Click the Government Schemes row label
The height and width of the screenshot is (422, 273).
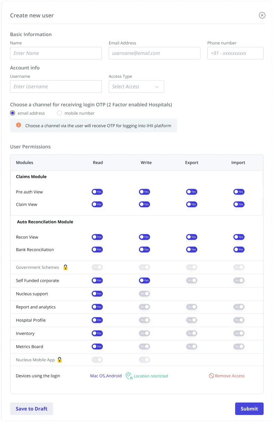point(38,267)
